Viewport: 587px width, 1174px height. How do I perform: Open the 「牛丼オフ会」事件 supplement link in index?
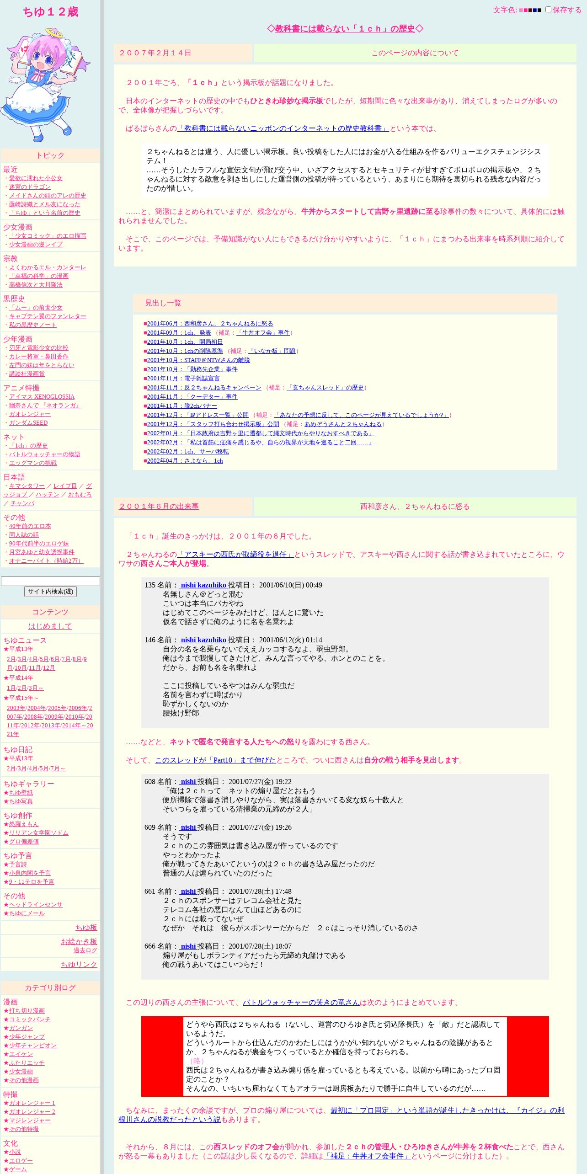point(263,333)
